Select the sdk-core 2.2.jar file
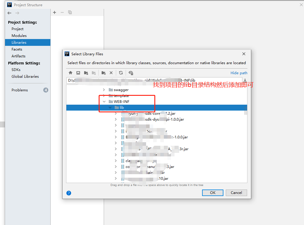Image resolution: width=304 pixels, height=225 pixels. point(148,113)
